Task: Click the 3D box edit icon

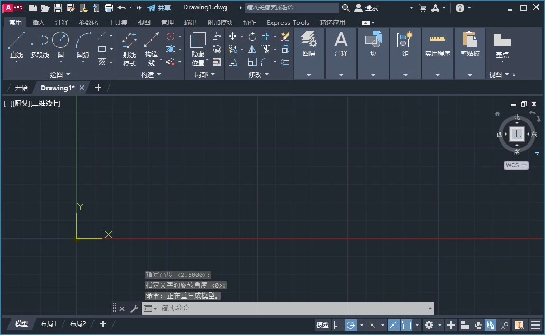Action: click(285, 49)
